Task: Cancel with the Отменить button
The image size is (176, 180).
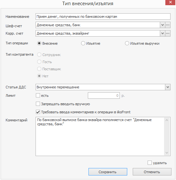Action: pos(152,172)
